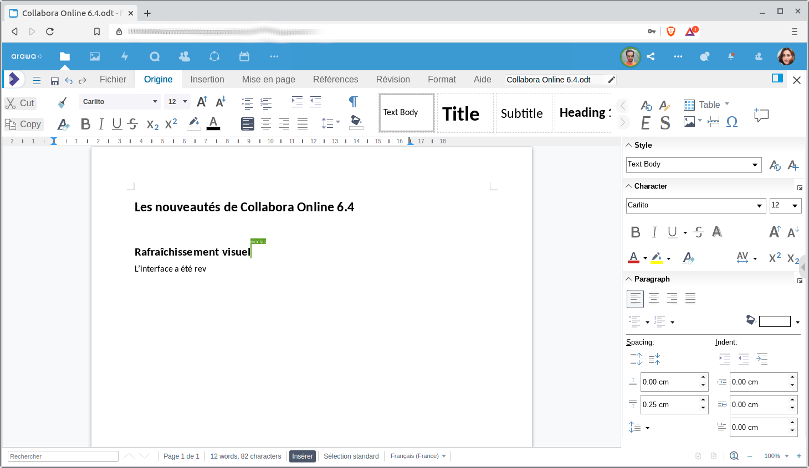The image size is (809, 468).
Task: Insert numbered list
Action: (x=266, y=103)
